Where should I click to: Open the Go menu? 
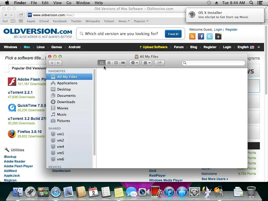click(x=69, y=3)
